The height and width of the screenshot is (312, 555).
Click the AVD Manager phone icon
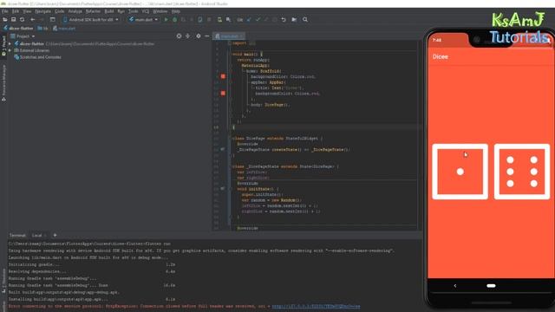(219, 20)
